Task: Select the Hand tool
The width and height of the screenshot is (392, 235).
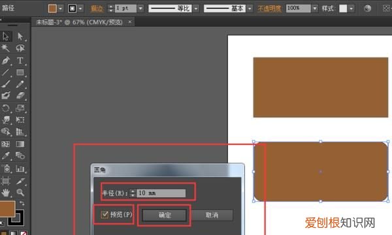Action: tap(5, 193)
